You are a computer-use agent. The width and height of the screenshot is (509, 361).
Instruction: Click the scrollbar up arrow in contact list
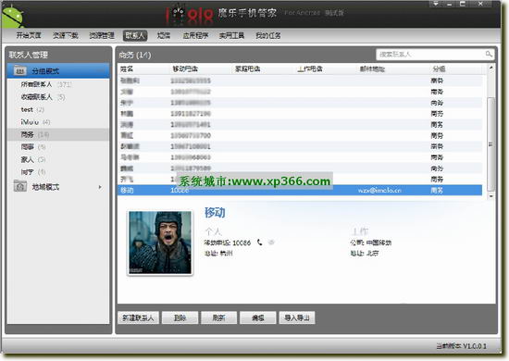pos(491,68)
